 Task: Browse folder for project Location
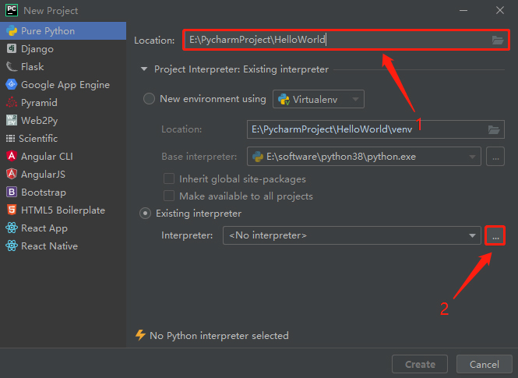click(498, 40)
